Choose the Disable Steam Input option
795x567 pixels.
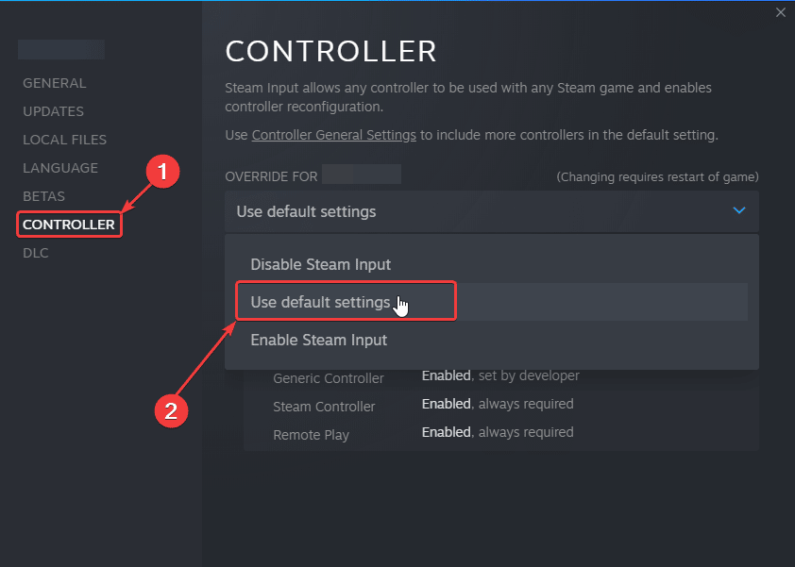click(320, 264)
